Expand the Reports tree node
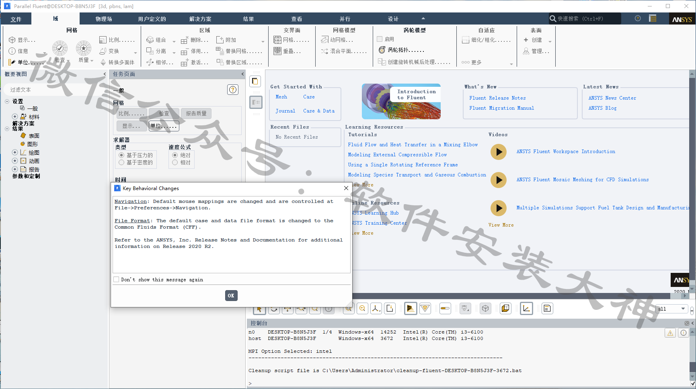The width and height of the screenshot is (696, 389). click(15, 169)
